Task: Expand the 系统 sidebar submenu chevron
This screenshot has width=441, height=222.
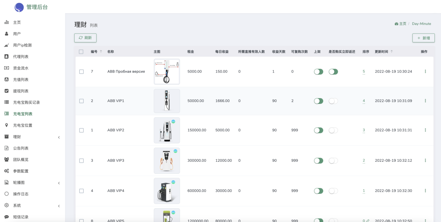Action: pyautogui.click(x=59, y=206)
